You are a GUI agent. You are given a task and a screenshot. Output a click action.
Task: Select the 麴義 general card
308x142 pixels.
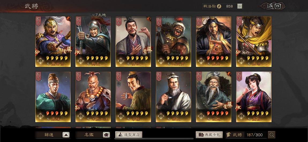[x=93, y=42]
